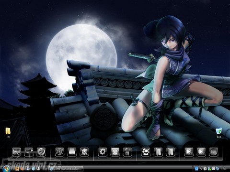This screenshot has width=230, height=172.
Task: Click the gear settings dock icon
Action: tap(103, 151)
